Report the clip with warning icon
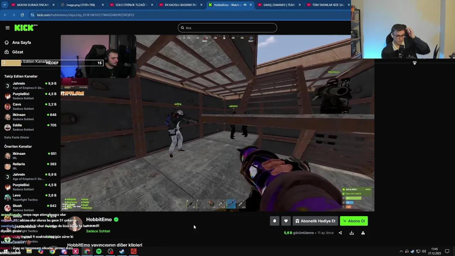The width and height of the screenshot is (455, 256). (x=363, y=233)
